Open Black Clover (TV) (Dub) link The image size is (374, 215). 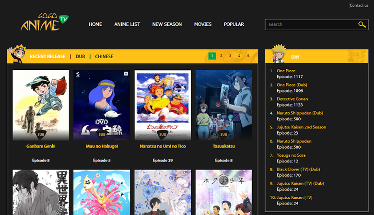pos(298,169)
